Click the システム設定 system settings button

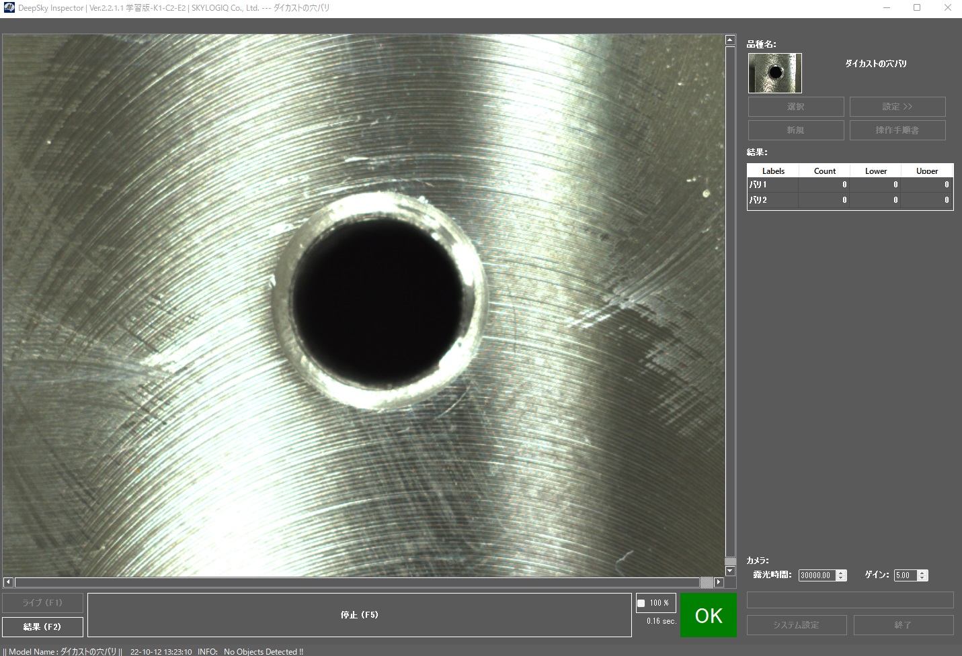click(x=796, y=625)
